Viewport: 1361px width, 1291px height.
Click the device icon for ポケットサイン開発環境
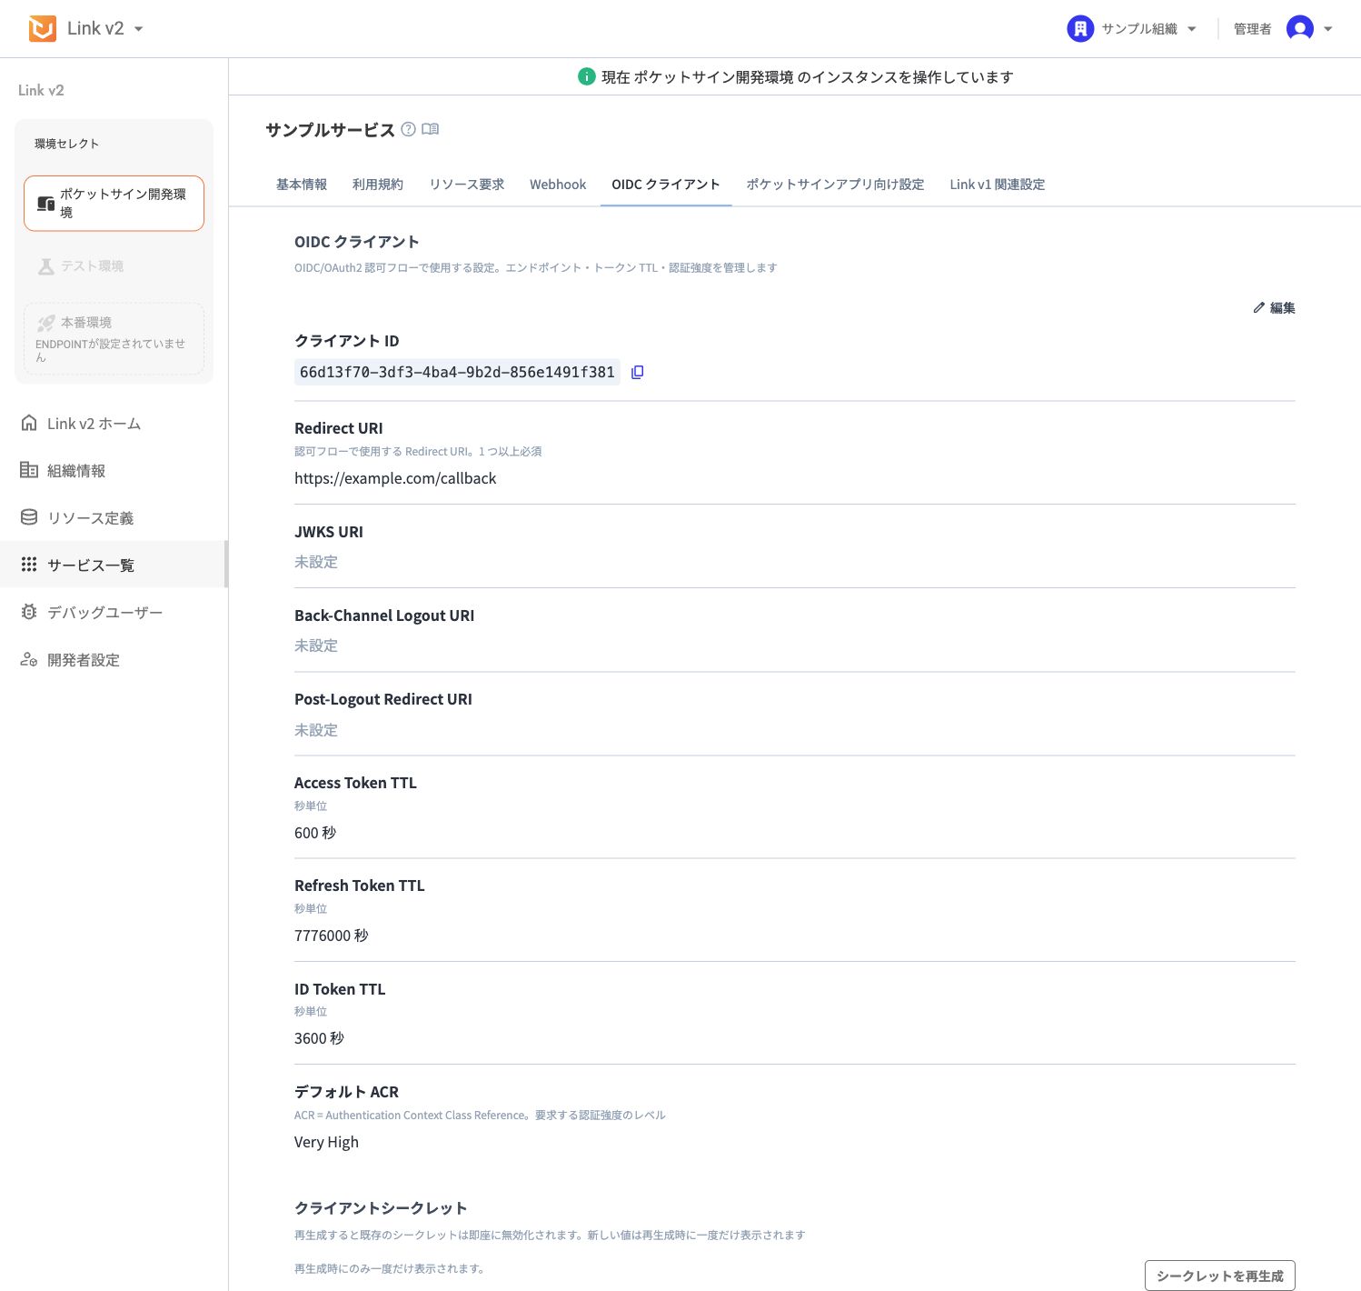45,204
